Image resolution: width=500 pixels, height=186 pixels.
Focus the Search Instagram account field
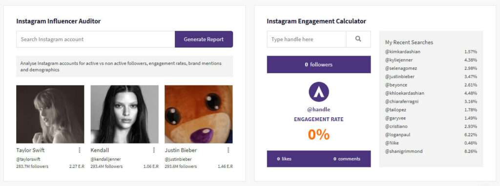(x=95, y=39)
